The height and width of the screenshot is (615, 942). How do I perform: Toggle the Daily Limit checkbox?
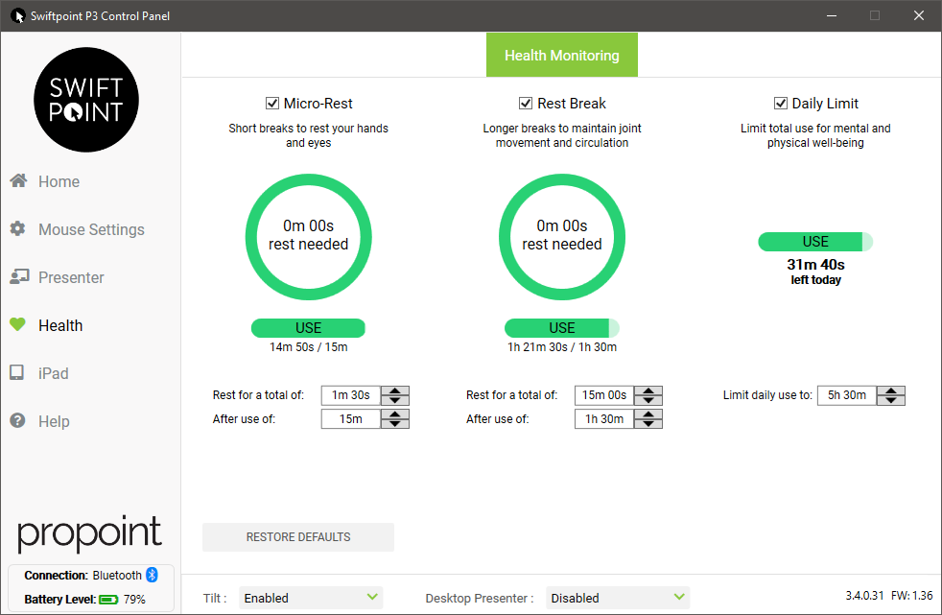(x=781, y=104)
